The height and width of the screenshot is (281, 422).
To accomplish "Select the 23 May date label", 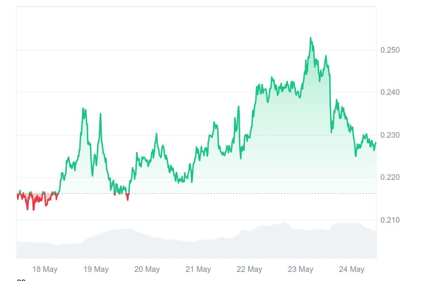I will tap(301, 269).
